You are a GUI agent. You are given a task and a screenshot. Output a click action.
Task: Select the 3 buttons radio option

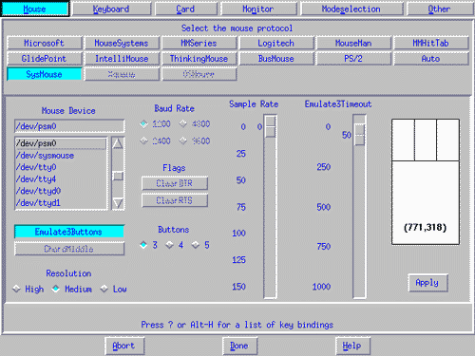pos(148,245)
